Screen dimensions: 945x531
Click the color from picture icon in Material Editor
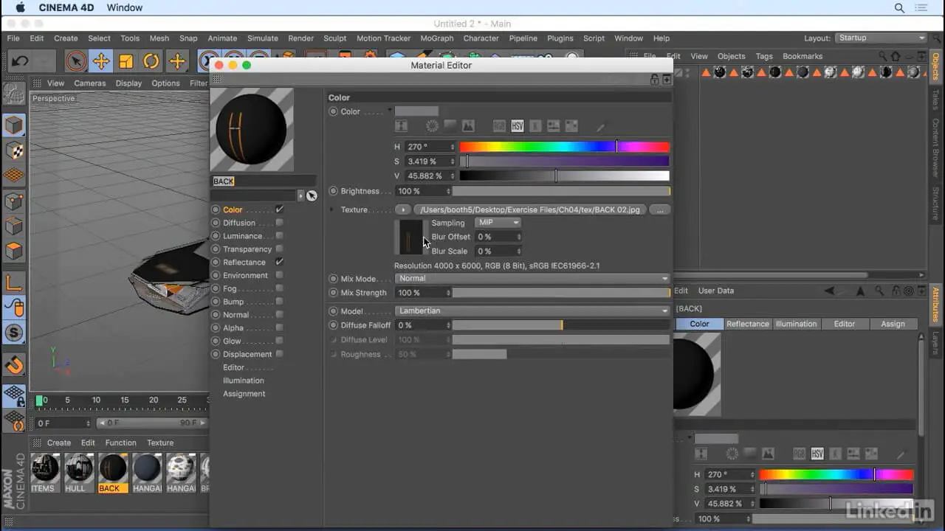pyautogui.click(x=468, y=126)
